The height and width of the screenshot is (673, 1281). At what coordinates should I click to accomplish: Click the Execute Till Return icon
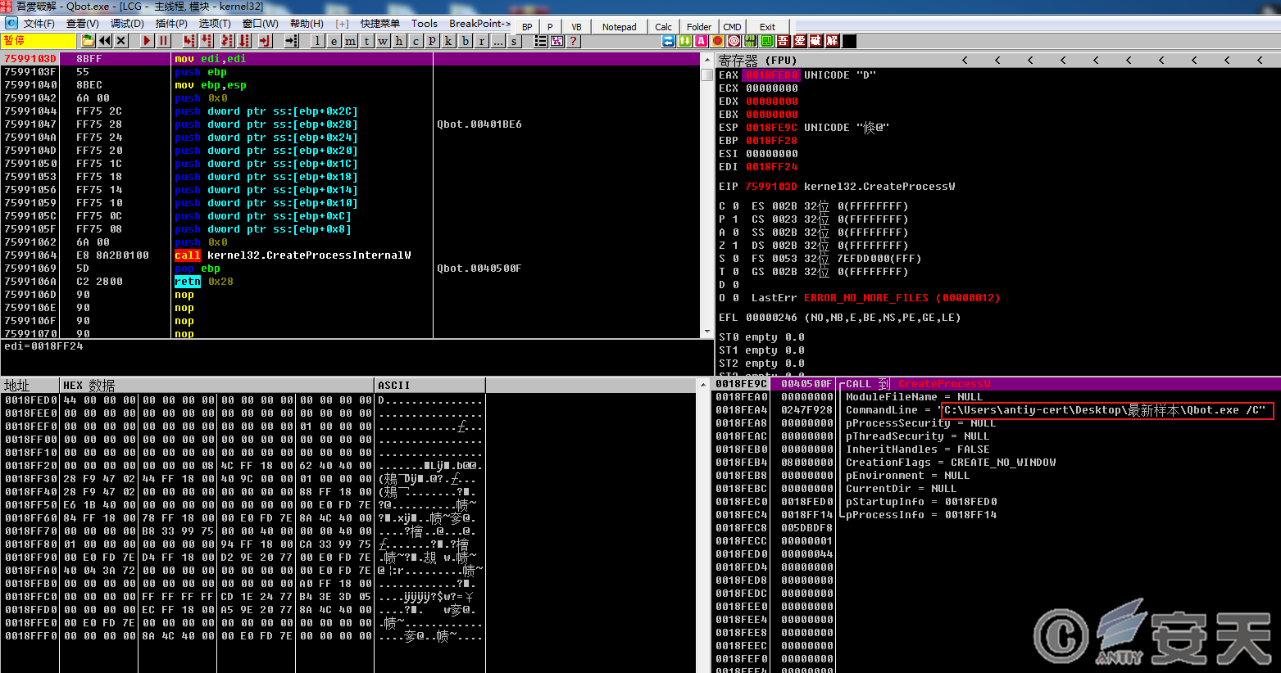pos(265,41)
